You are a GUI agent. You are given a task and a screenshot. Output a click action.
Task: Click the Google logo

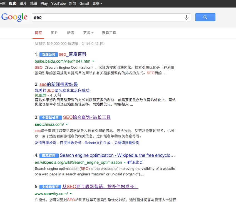click(14, 17)
